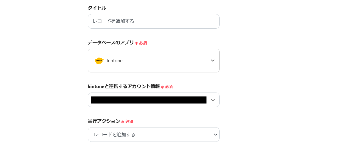Click the redacted account selection bar
Viewport: 353px width, 152px height.
149,100
